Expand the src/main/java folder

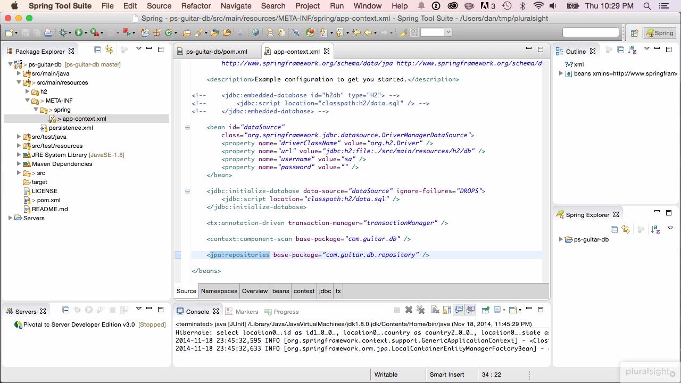[19, 73]
